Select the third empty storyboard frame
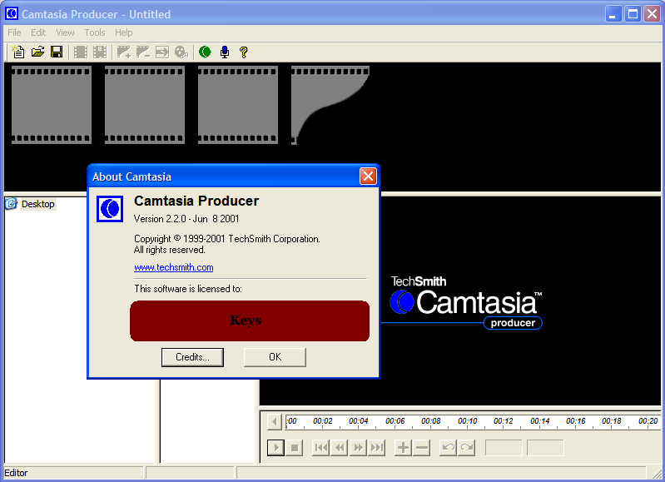665x482 pixels. [238, 105]
